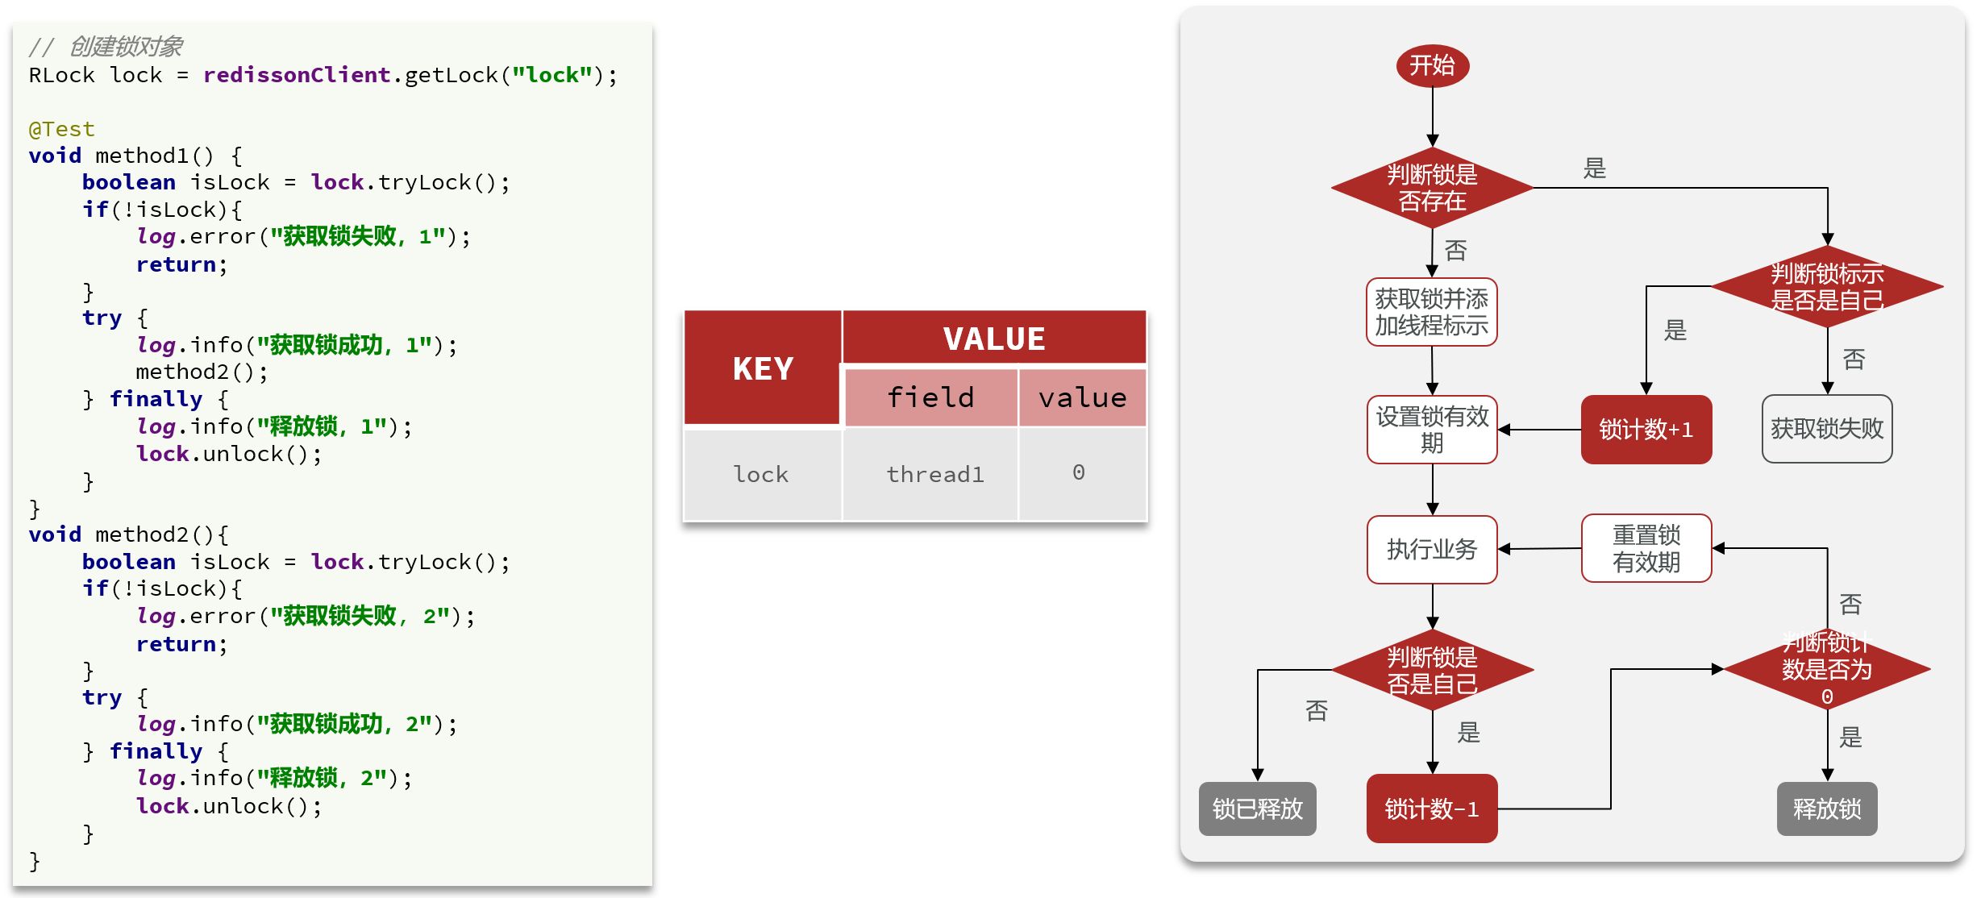
Task: Click the 获取锁失败 flowchart box
Action: (x=1826, y=429)
